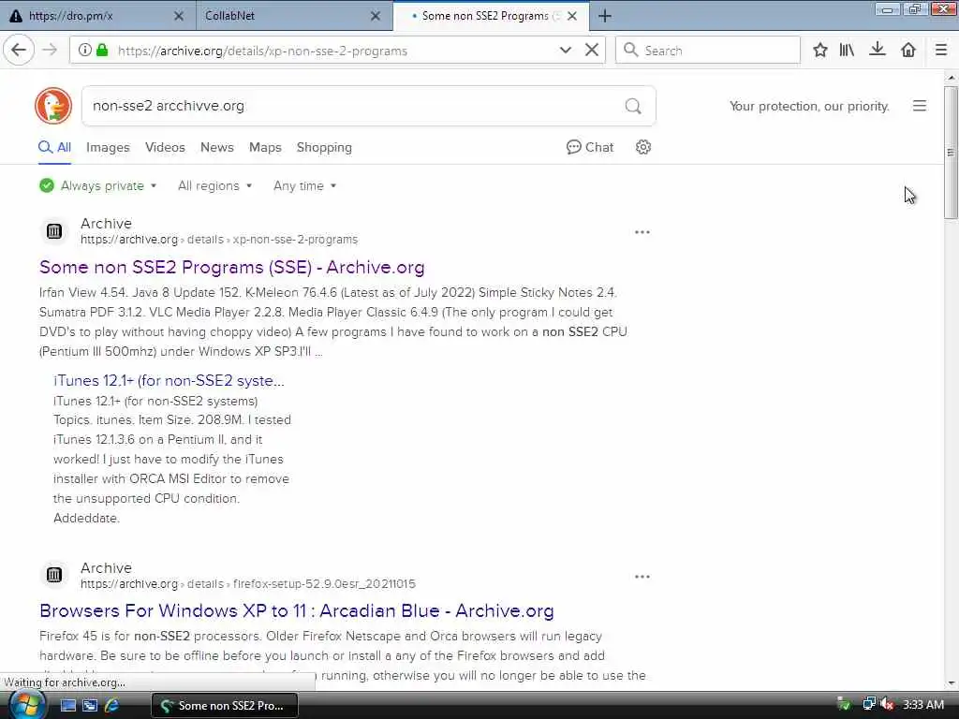
Task: Expand All regions dropdown
Action: 214,186
